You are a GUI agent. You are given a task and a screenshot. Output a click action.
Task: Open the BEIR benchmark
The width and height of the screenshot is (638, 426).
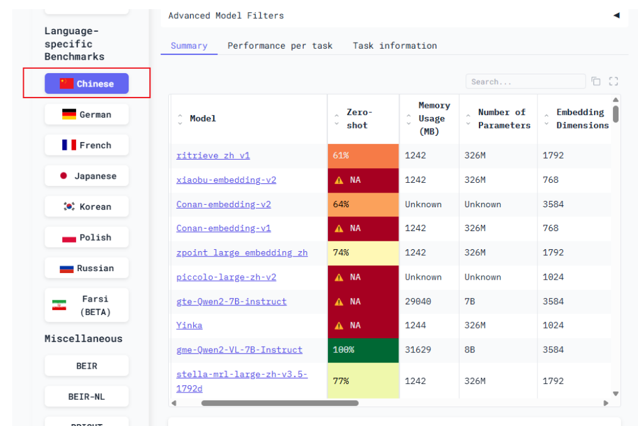coord(87,366)
